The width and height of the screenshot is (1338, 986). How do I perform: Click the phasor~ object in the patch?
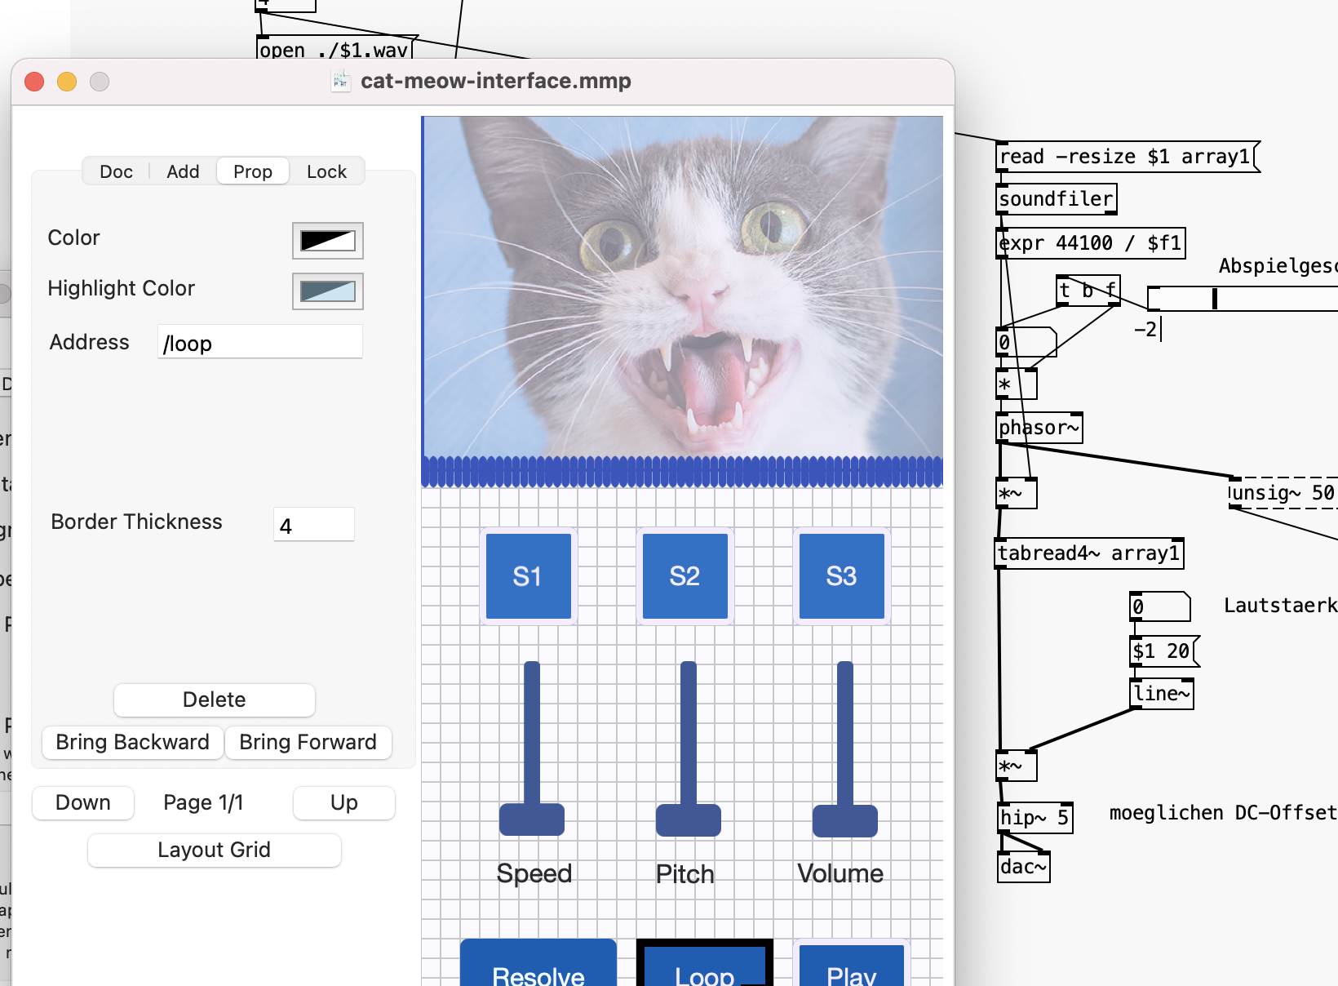1038,427
